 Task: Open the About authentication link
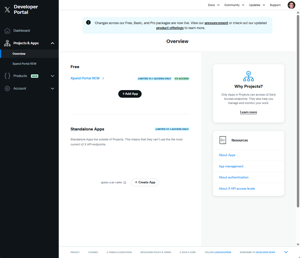click(234, 177)
